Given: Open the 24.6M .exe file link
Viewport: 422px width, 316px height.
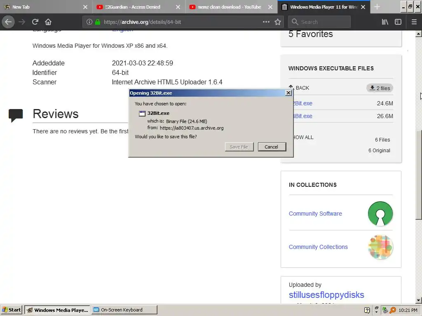Looking at the screenshot, I should pos(303,103).
